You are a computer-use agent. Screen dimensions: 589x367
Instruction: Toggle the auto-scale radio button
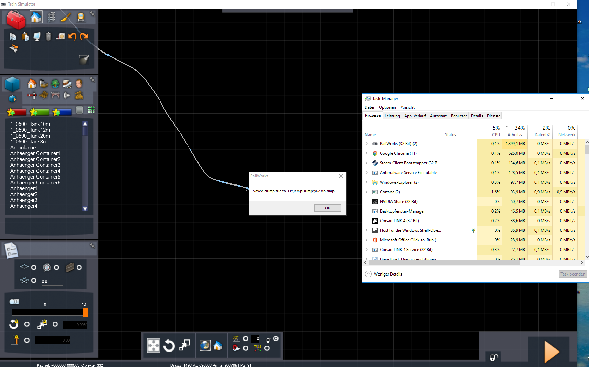click(55, 324)
